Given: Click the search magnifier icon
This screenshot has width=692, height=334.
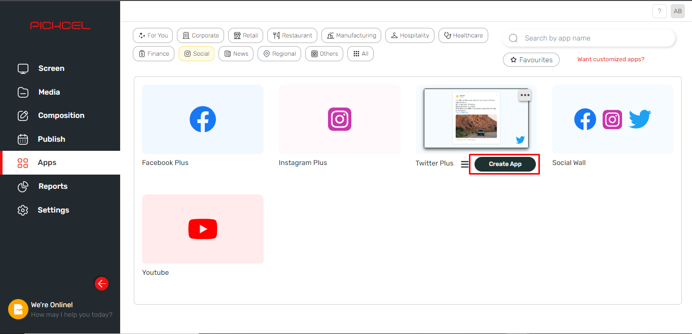Looking at the screenshot, I should coord(513,38).
